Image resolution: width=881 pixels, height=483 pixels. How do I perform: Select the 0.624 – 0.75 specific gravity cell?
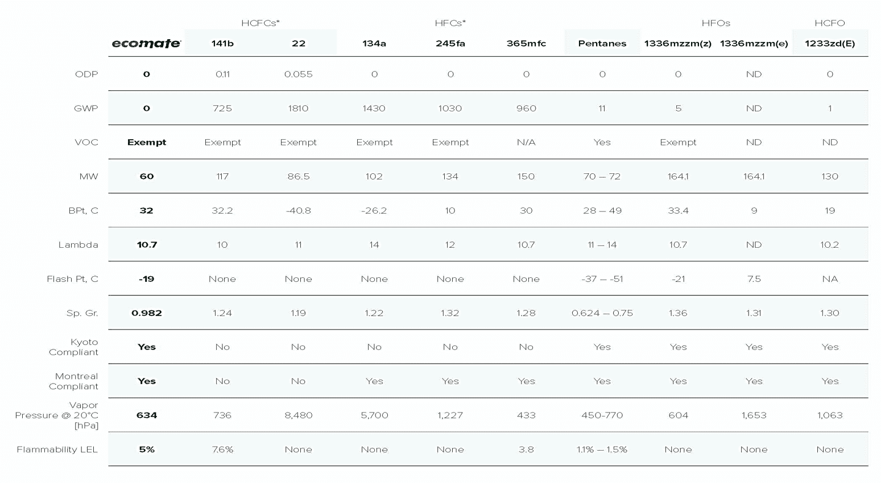pos(602,313)
